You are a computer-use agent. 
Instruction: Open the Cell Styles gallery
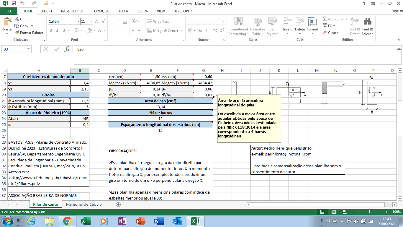pos(272,26)
